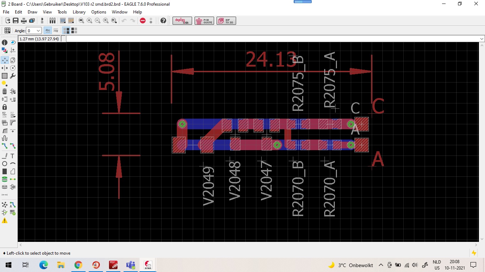Select the Mirror tool

tap(5, 68)
